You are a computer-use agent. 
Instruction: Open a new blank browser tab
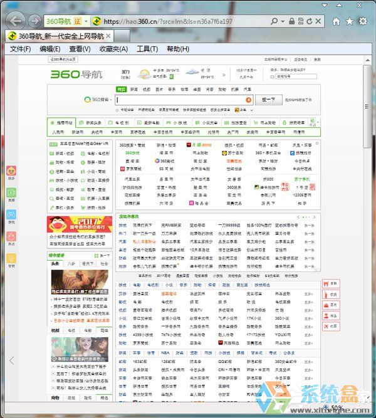click(122, 36)
